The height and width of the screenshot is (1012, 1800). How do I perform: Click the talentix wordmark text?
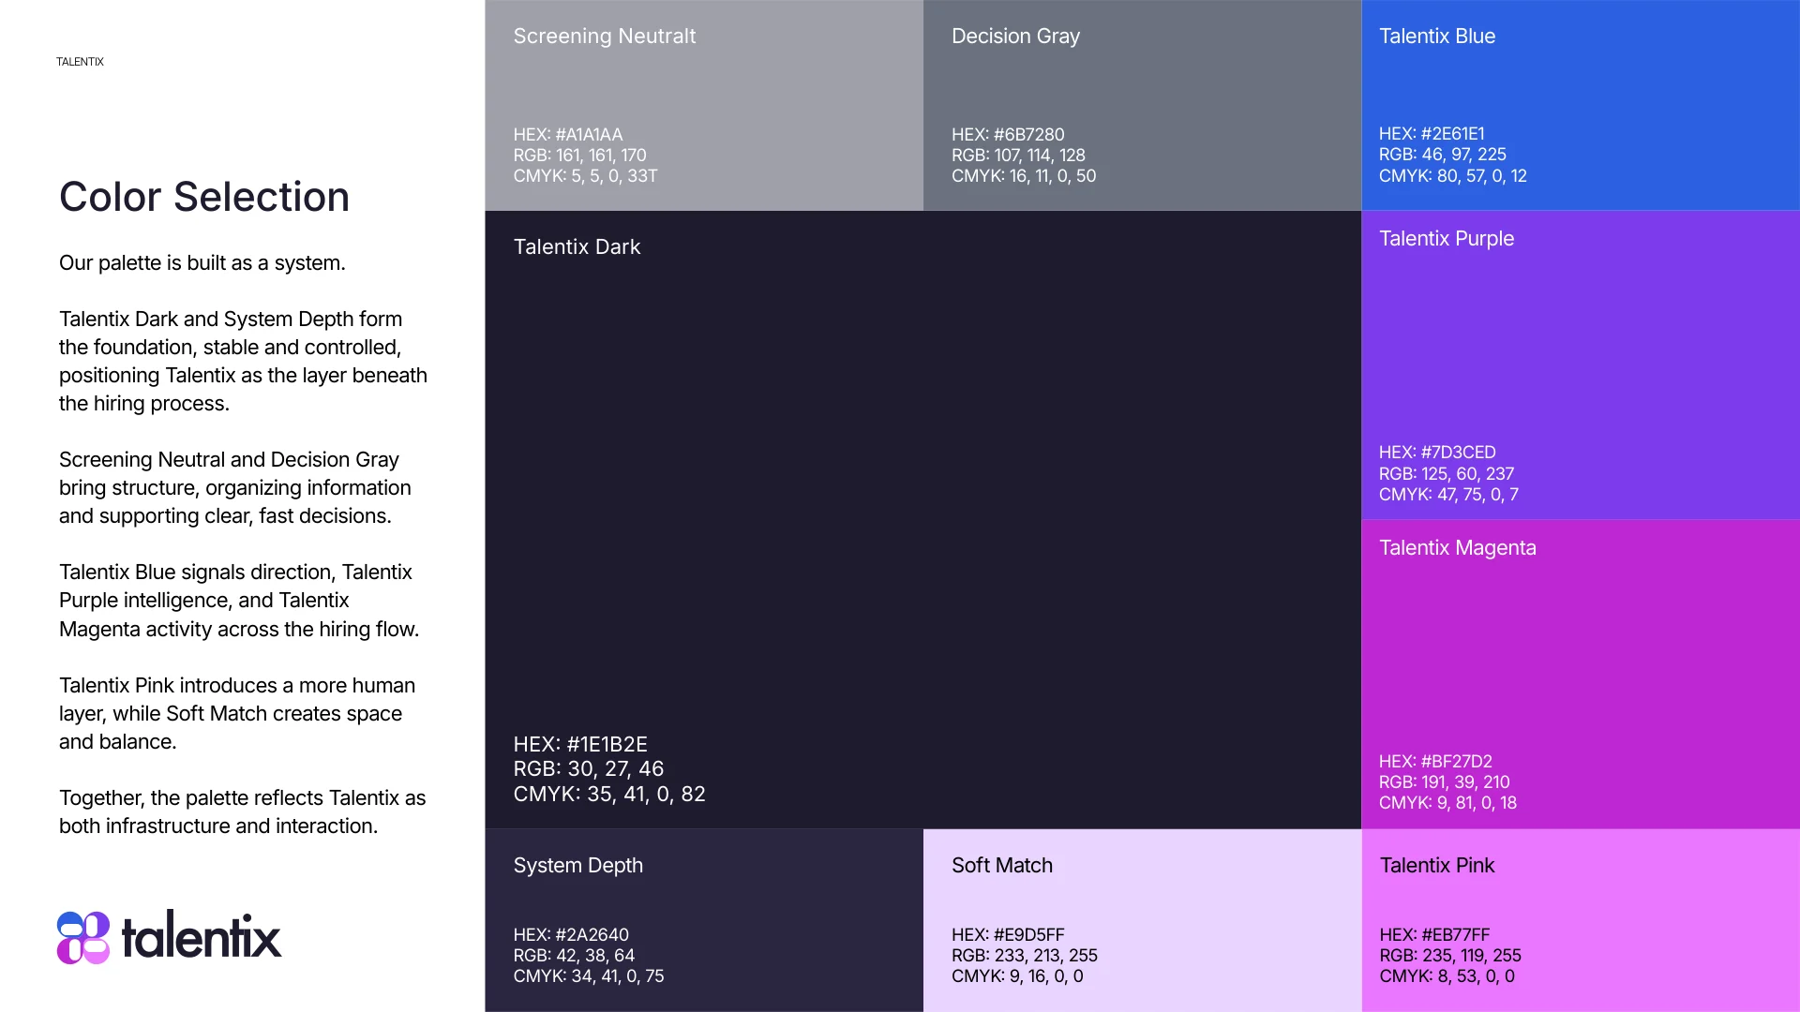[x=202, y=935]
